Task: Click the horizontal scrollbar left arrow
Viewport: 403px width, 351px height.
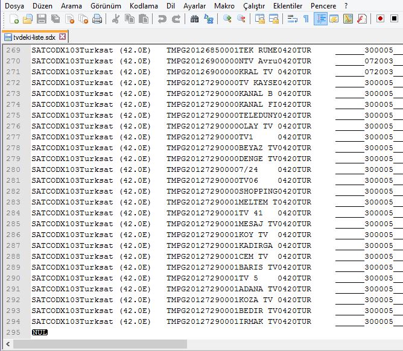Action: click(x=8, y=344)
